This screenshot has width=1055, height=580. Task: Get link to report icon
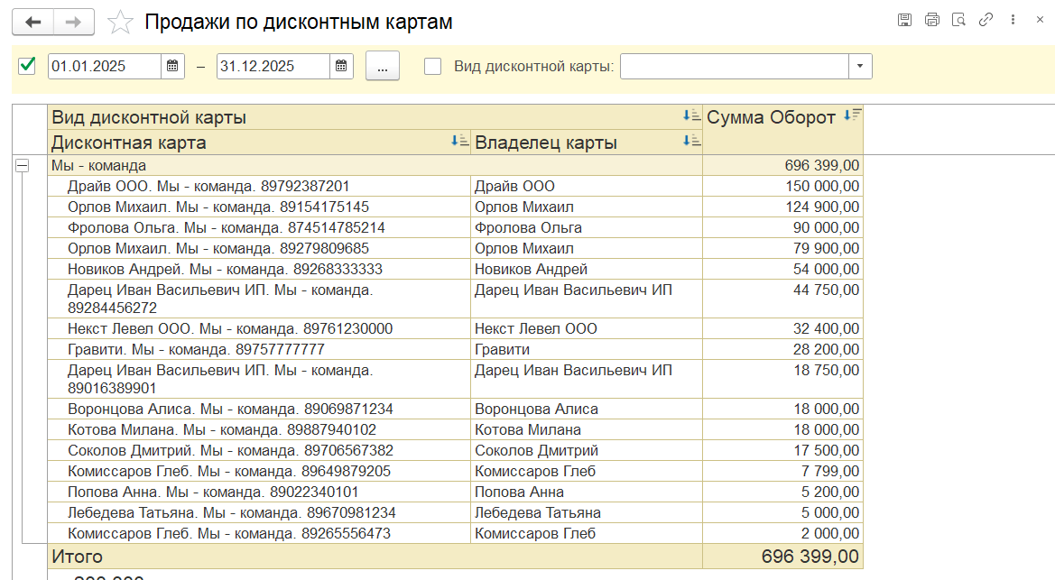[x=986, y=20]
